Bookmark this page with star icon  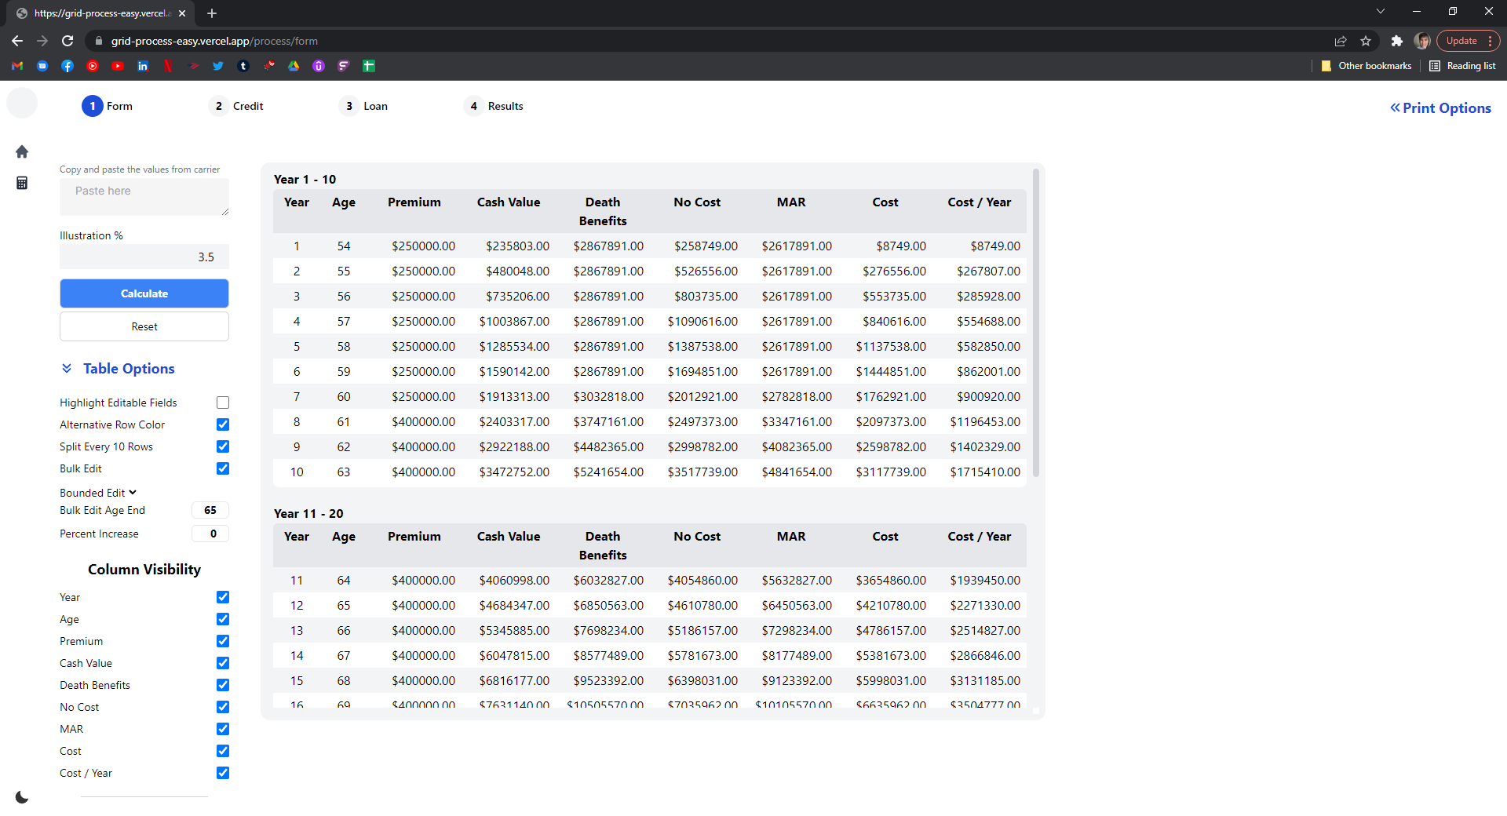point(1366,41)
